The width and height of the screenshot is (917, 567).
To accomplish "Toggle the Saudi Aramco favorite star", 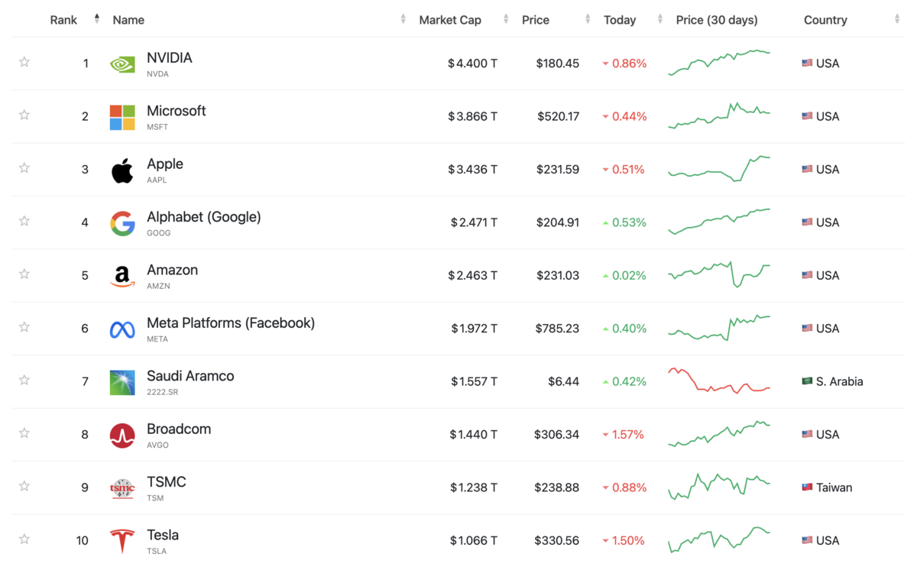I will click(x=24, y=381).
